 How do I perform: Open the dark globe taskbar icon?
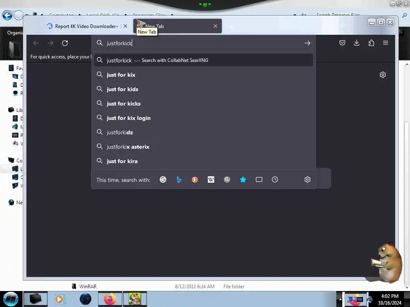[x=86, y=299]
